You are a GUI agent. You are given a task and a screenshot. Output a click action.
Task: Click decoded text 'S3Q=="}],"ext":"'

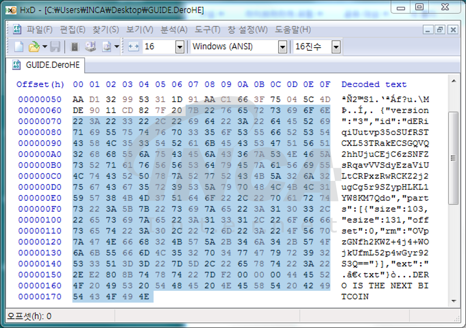[385, 264]
